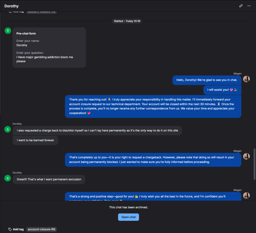
Task: Select the account-closure-RG tag chip
Action: pyautogui.click(x=42, y=229)
